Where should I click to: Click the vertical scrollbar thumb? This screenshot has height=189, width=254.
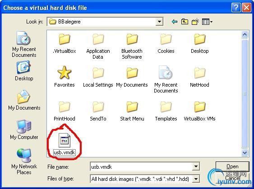point(245,94)
